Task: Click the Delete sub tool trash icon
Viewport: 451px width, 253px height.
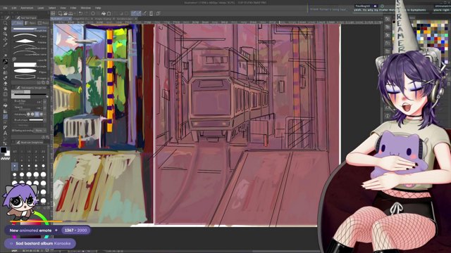Action: 47,83
